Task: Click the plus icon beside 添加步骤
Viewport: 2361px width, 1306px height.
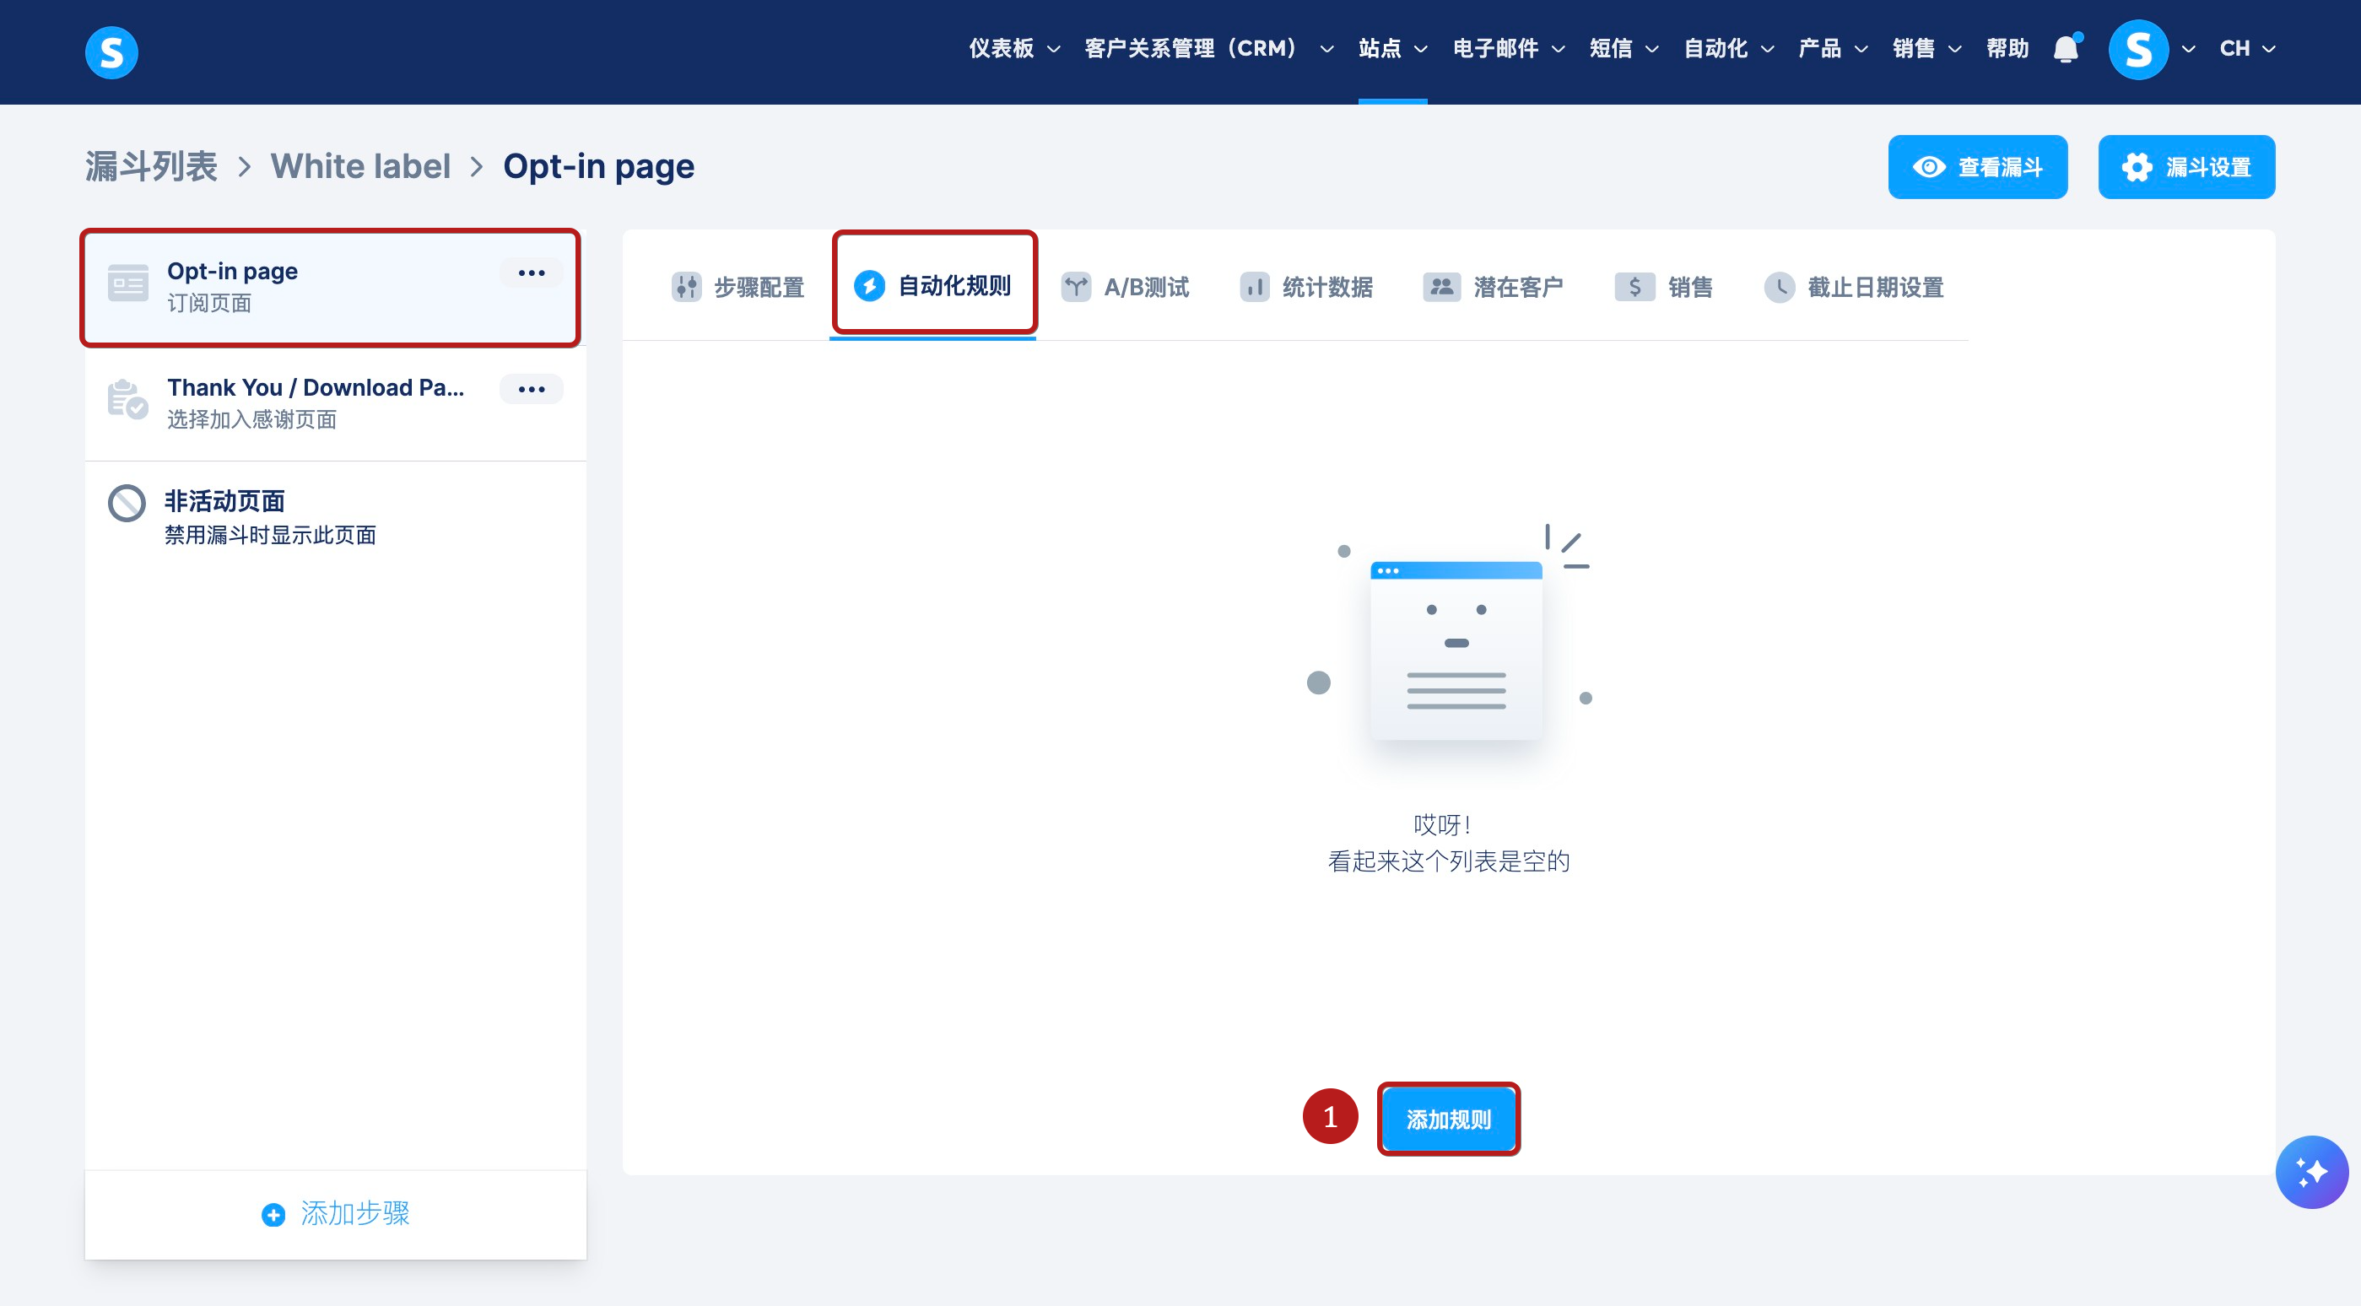Action: (x=273, y=1214)
